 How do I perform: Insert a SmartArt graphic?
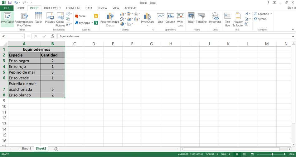pyautogui.click(x=68, y=19)
